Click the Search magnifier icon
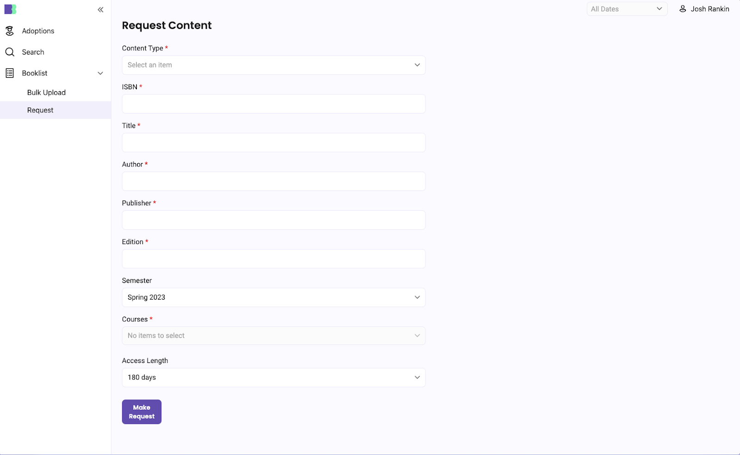This screenshot has width=740, height=455. click(x=10, y=52)
